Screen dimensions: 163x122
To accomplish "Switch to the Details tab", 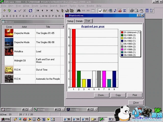I will click(79, 21).
